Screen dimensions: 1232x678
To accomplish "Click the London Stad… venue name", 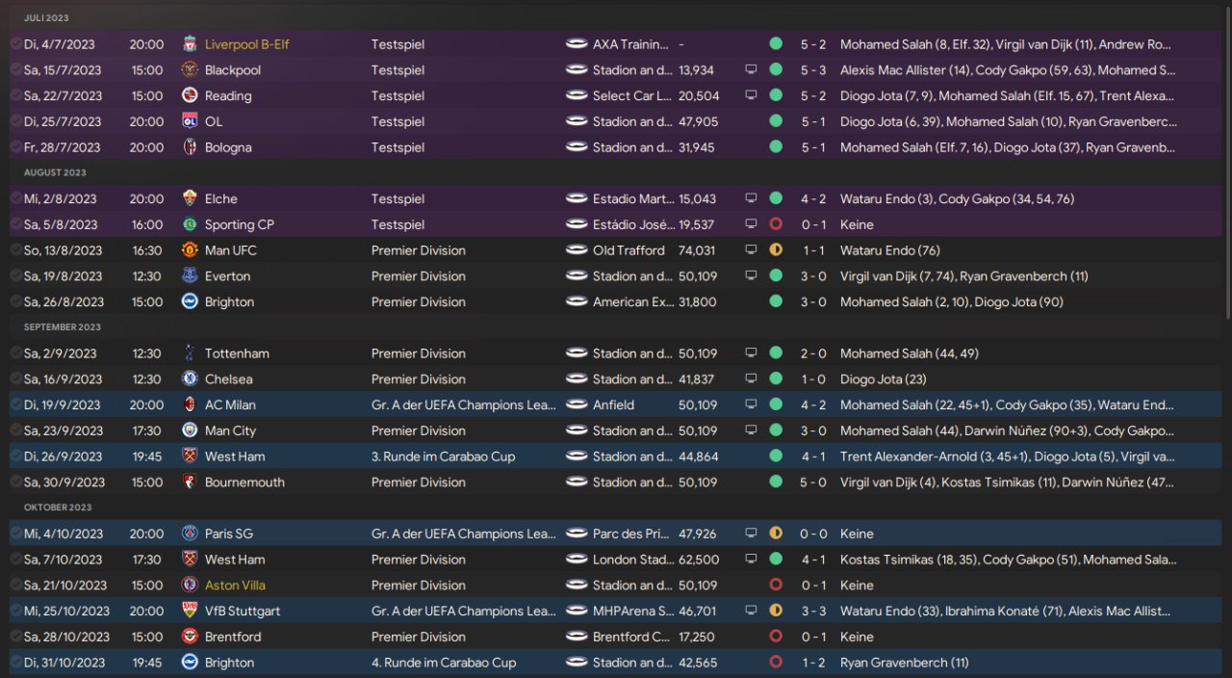I will (x=632, y=560).
